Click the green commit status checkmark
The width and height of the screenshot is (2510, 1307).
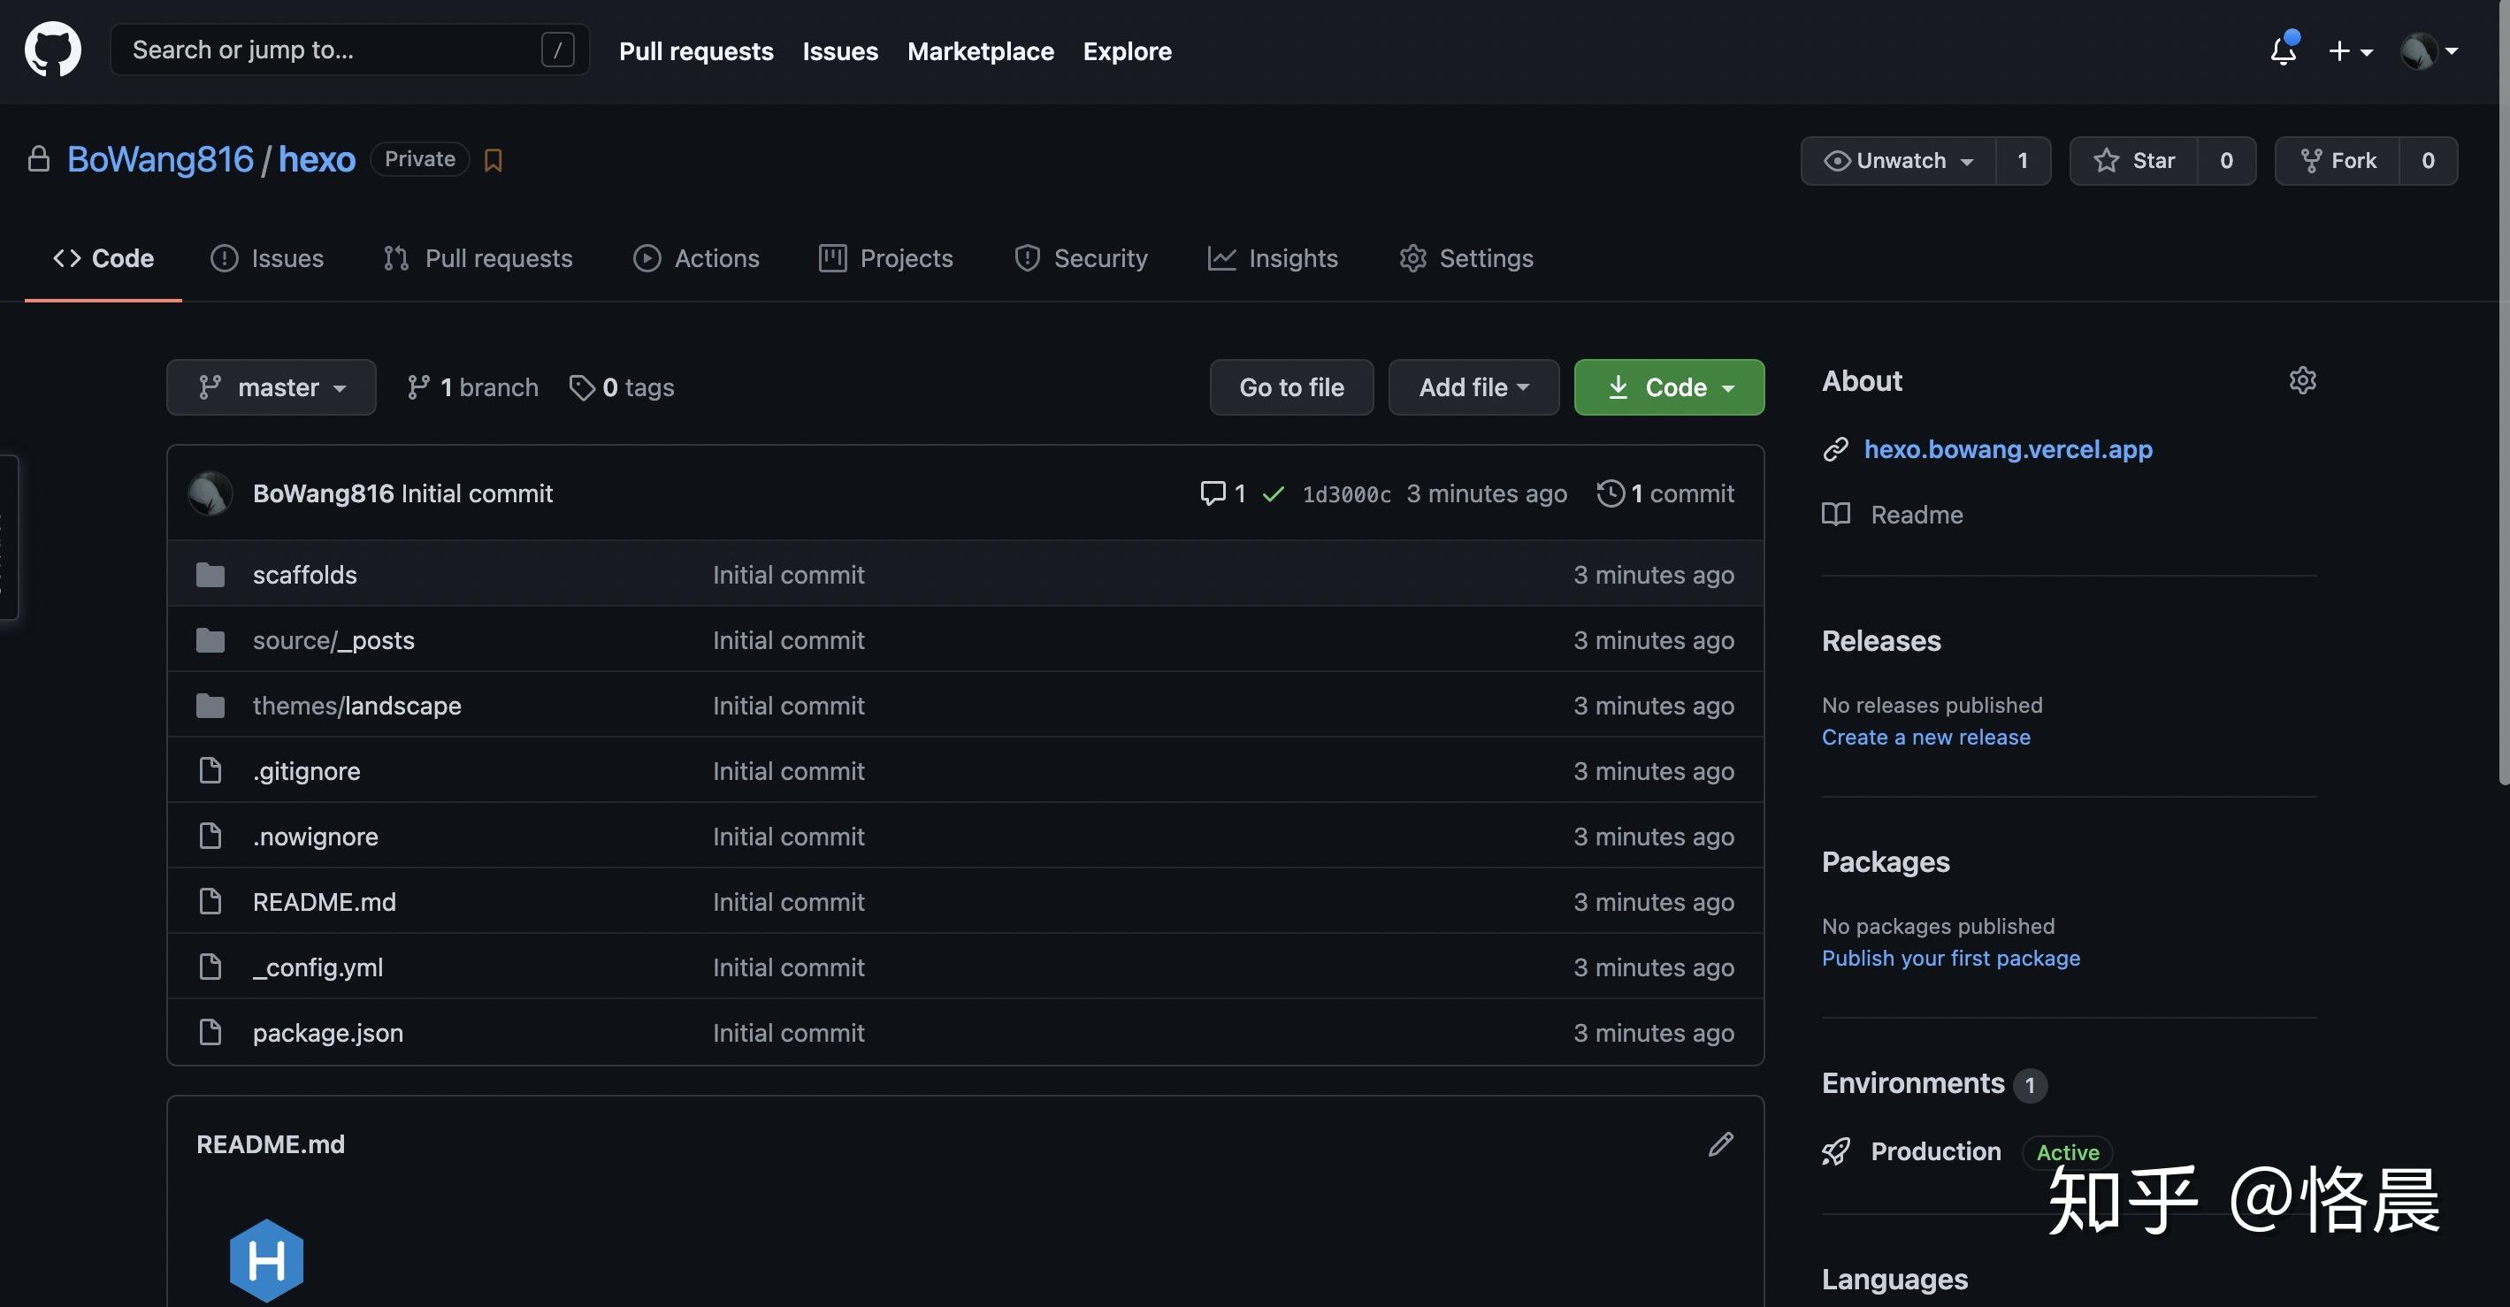(1273, 493)
